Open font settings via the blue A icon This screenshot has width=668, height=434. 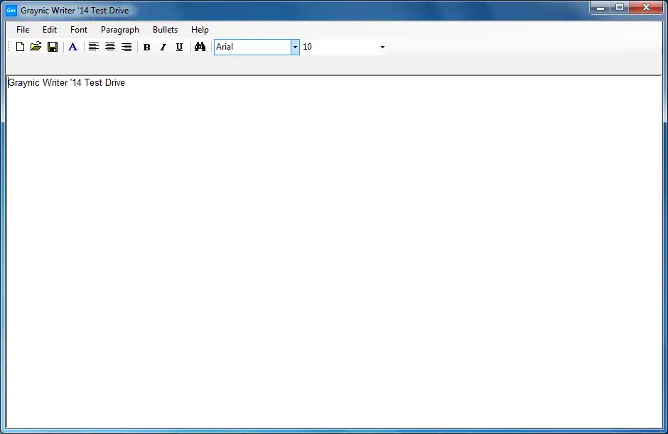click(x=73, y=47)
